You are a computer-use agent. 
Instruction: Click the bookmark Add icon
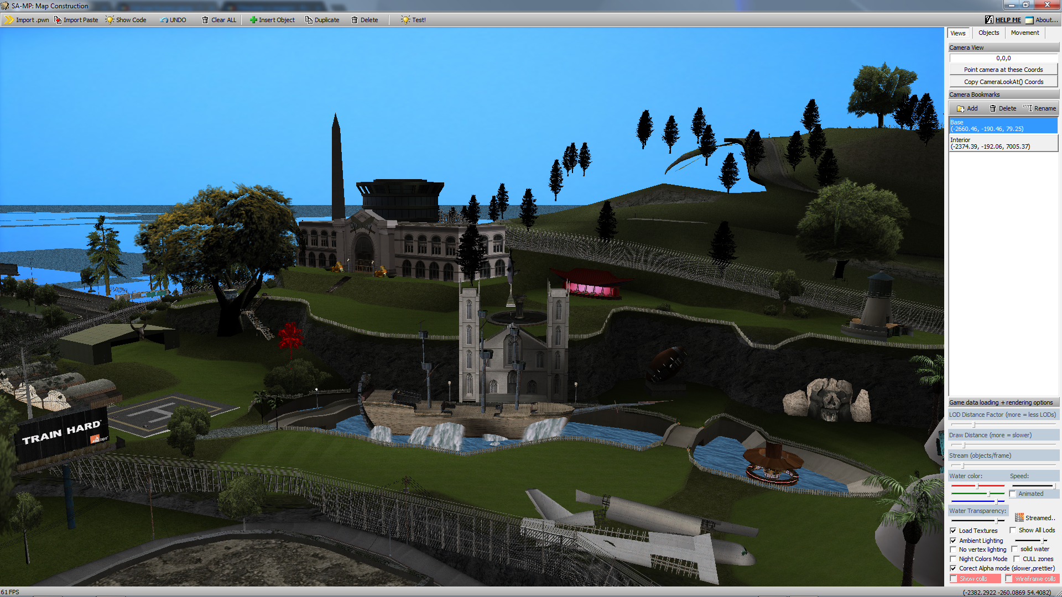961,108
